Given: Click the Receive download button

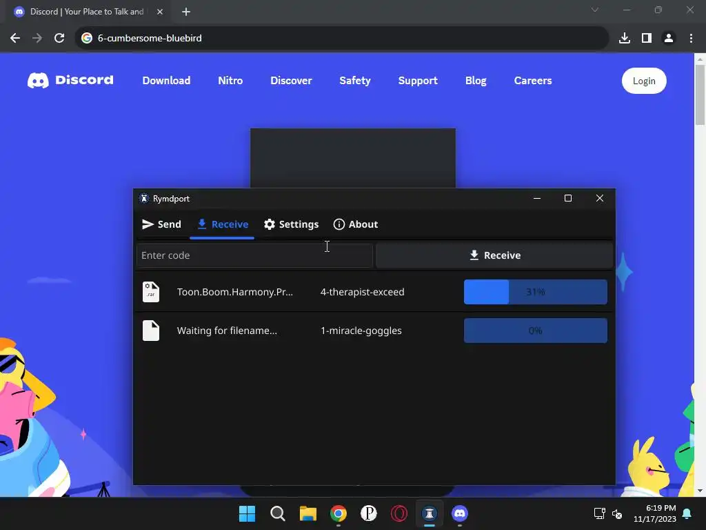Looking at the screenshot, I should 494,255.
